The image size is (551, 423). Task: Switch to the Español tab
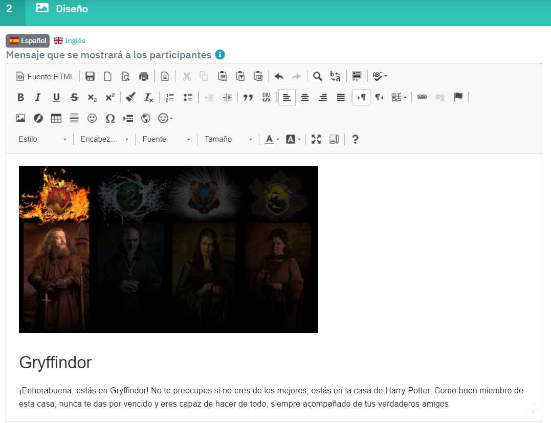28,41
